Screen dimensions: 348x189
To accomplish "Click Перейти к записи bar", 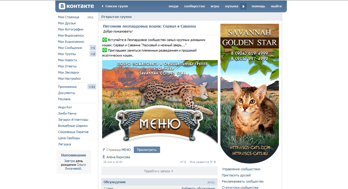I will [x=159, y=171].
